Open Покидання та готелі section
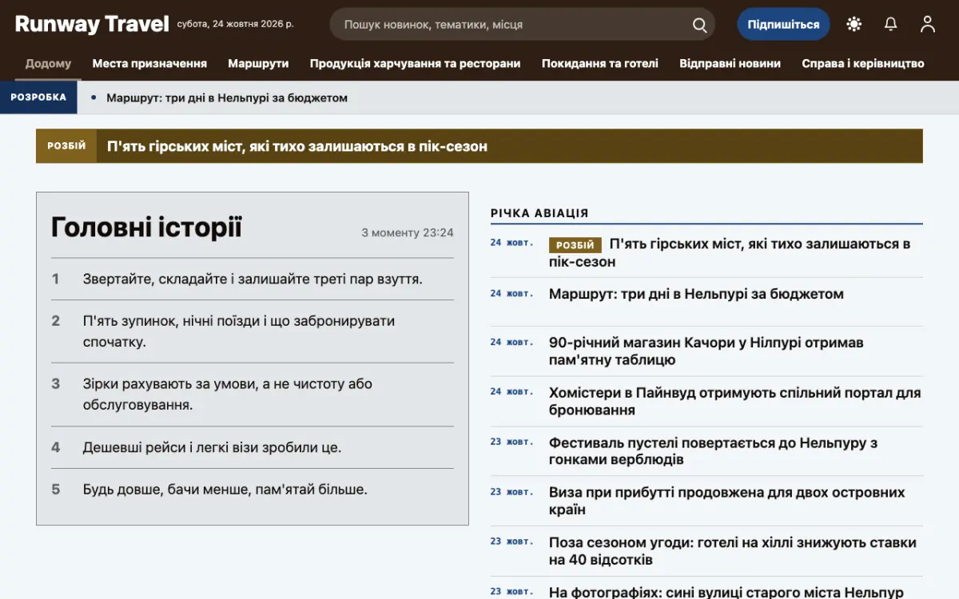The width and height of the screenshot is (959, 599). pyautogui.click(x=600, y=63)
